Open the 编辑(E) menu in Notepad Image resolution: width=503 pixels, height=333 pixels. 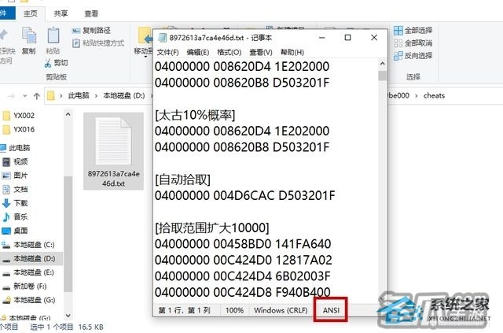point(198,52)
